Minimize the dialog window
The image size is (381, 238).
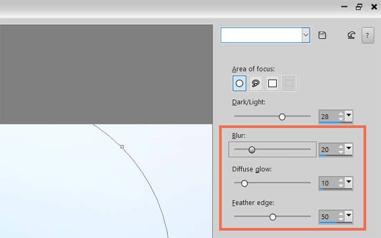344,7
